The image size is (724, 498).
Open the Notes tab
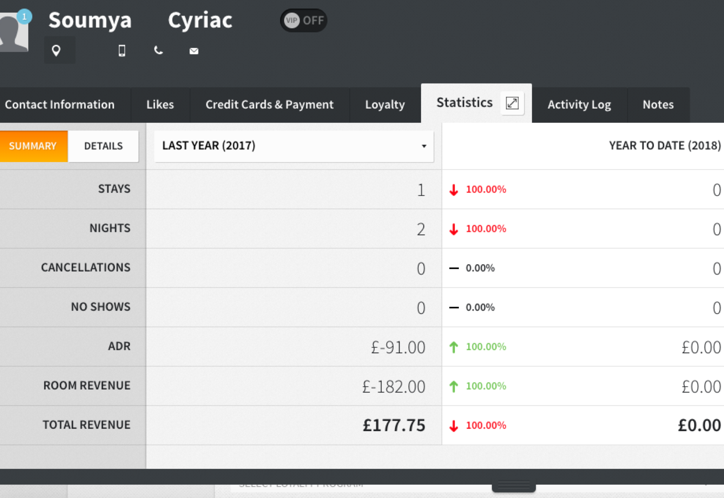click(658, 105)
